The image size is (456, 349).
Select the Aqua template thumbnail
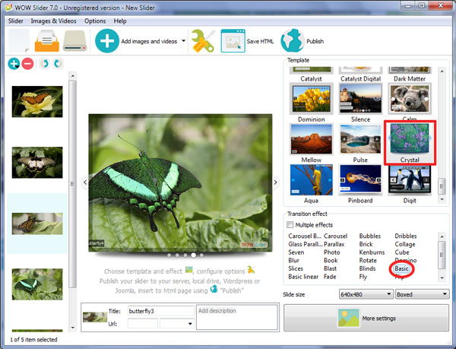pyautogui.click(x=311, y=179)
